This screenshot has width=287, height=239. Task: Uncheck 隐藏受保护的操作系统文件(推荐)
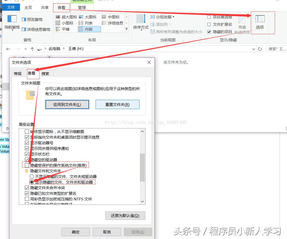point(27,165)
